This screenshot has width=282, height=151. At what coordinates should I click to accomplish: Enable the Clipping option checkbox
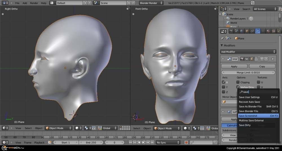click(x=238, y=82)
